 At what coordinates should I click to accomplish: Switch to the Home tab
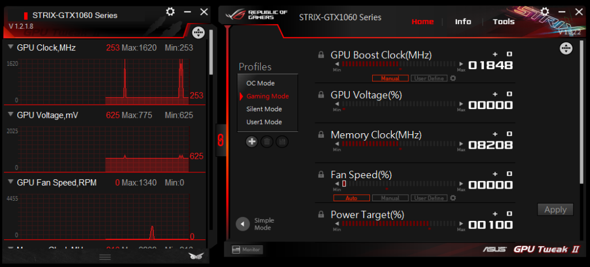click(x=422, y=21)
